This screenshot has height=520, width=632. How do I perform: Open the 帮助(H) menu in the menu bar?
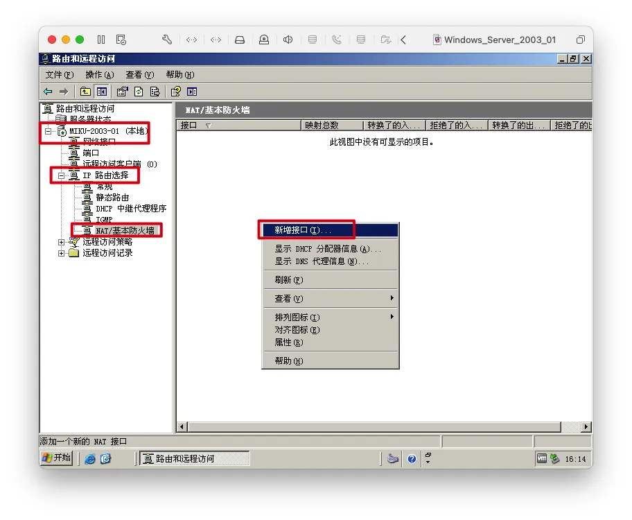pos(179,75)
